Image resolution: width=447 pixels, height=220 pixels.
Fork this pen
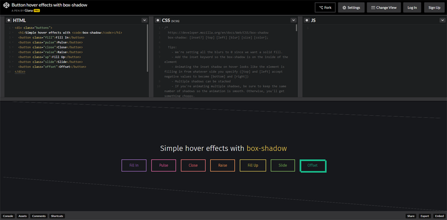pyautogui.click(x=325, y=8)
